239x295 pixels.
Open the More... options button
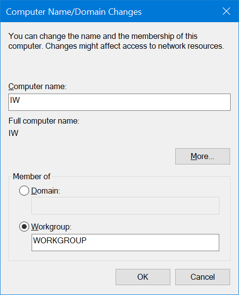click(x=202, y=156)
